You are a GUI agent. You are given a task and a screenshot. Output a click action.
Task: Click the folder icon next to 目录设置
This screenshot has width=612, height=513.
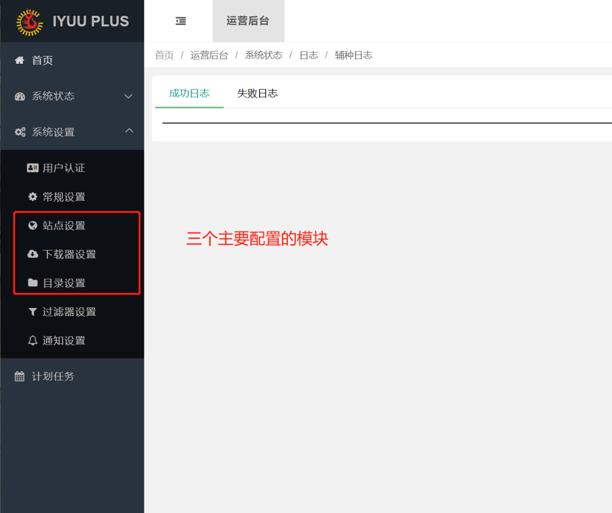coord(32,283)
